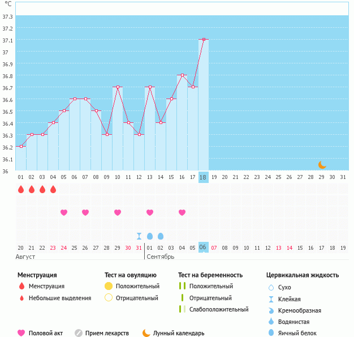Image resolution: width=354 pixels, height=337 pixels.
Task: Select highlighted cycle day 18
Action: (x=204, y=177)
